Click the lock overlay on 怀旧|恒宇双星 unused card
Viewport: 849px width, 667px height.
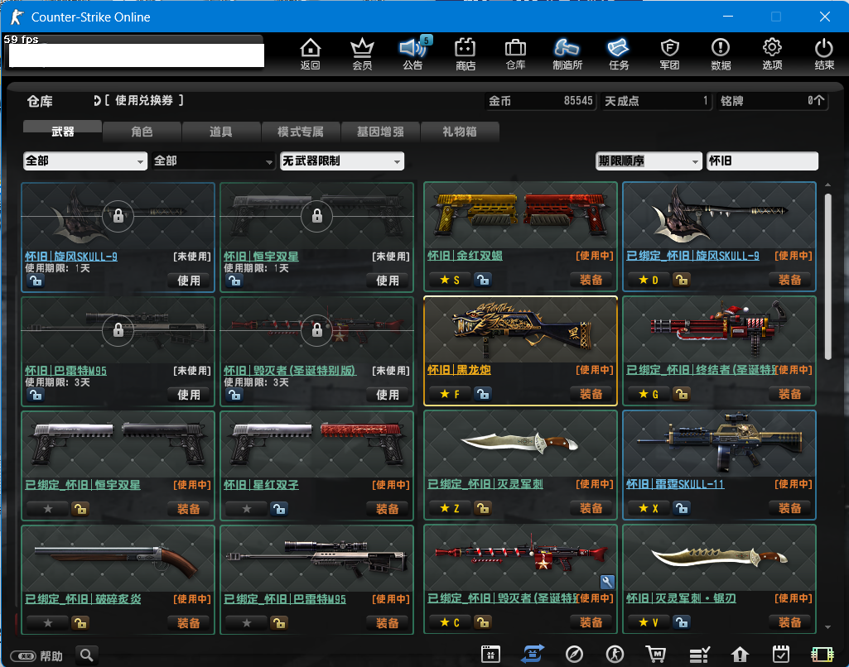click(x=316, y=216)
